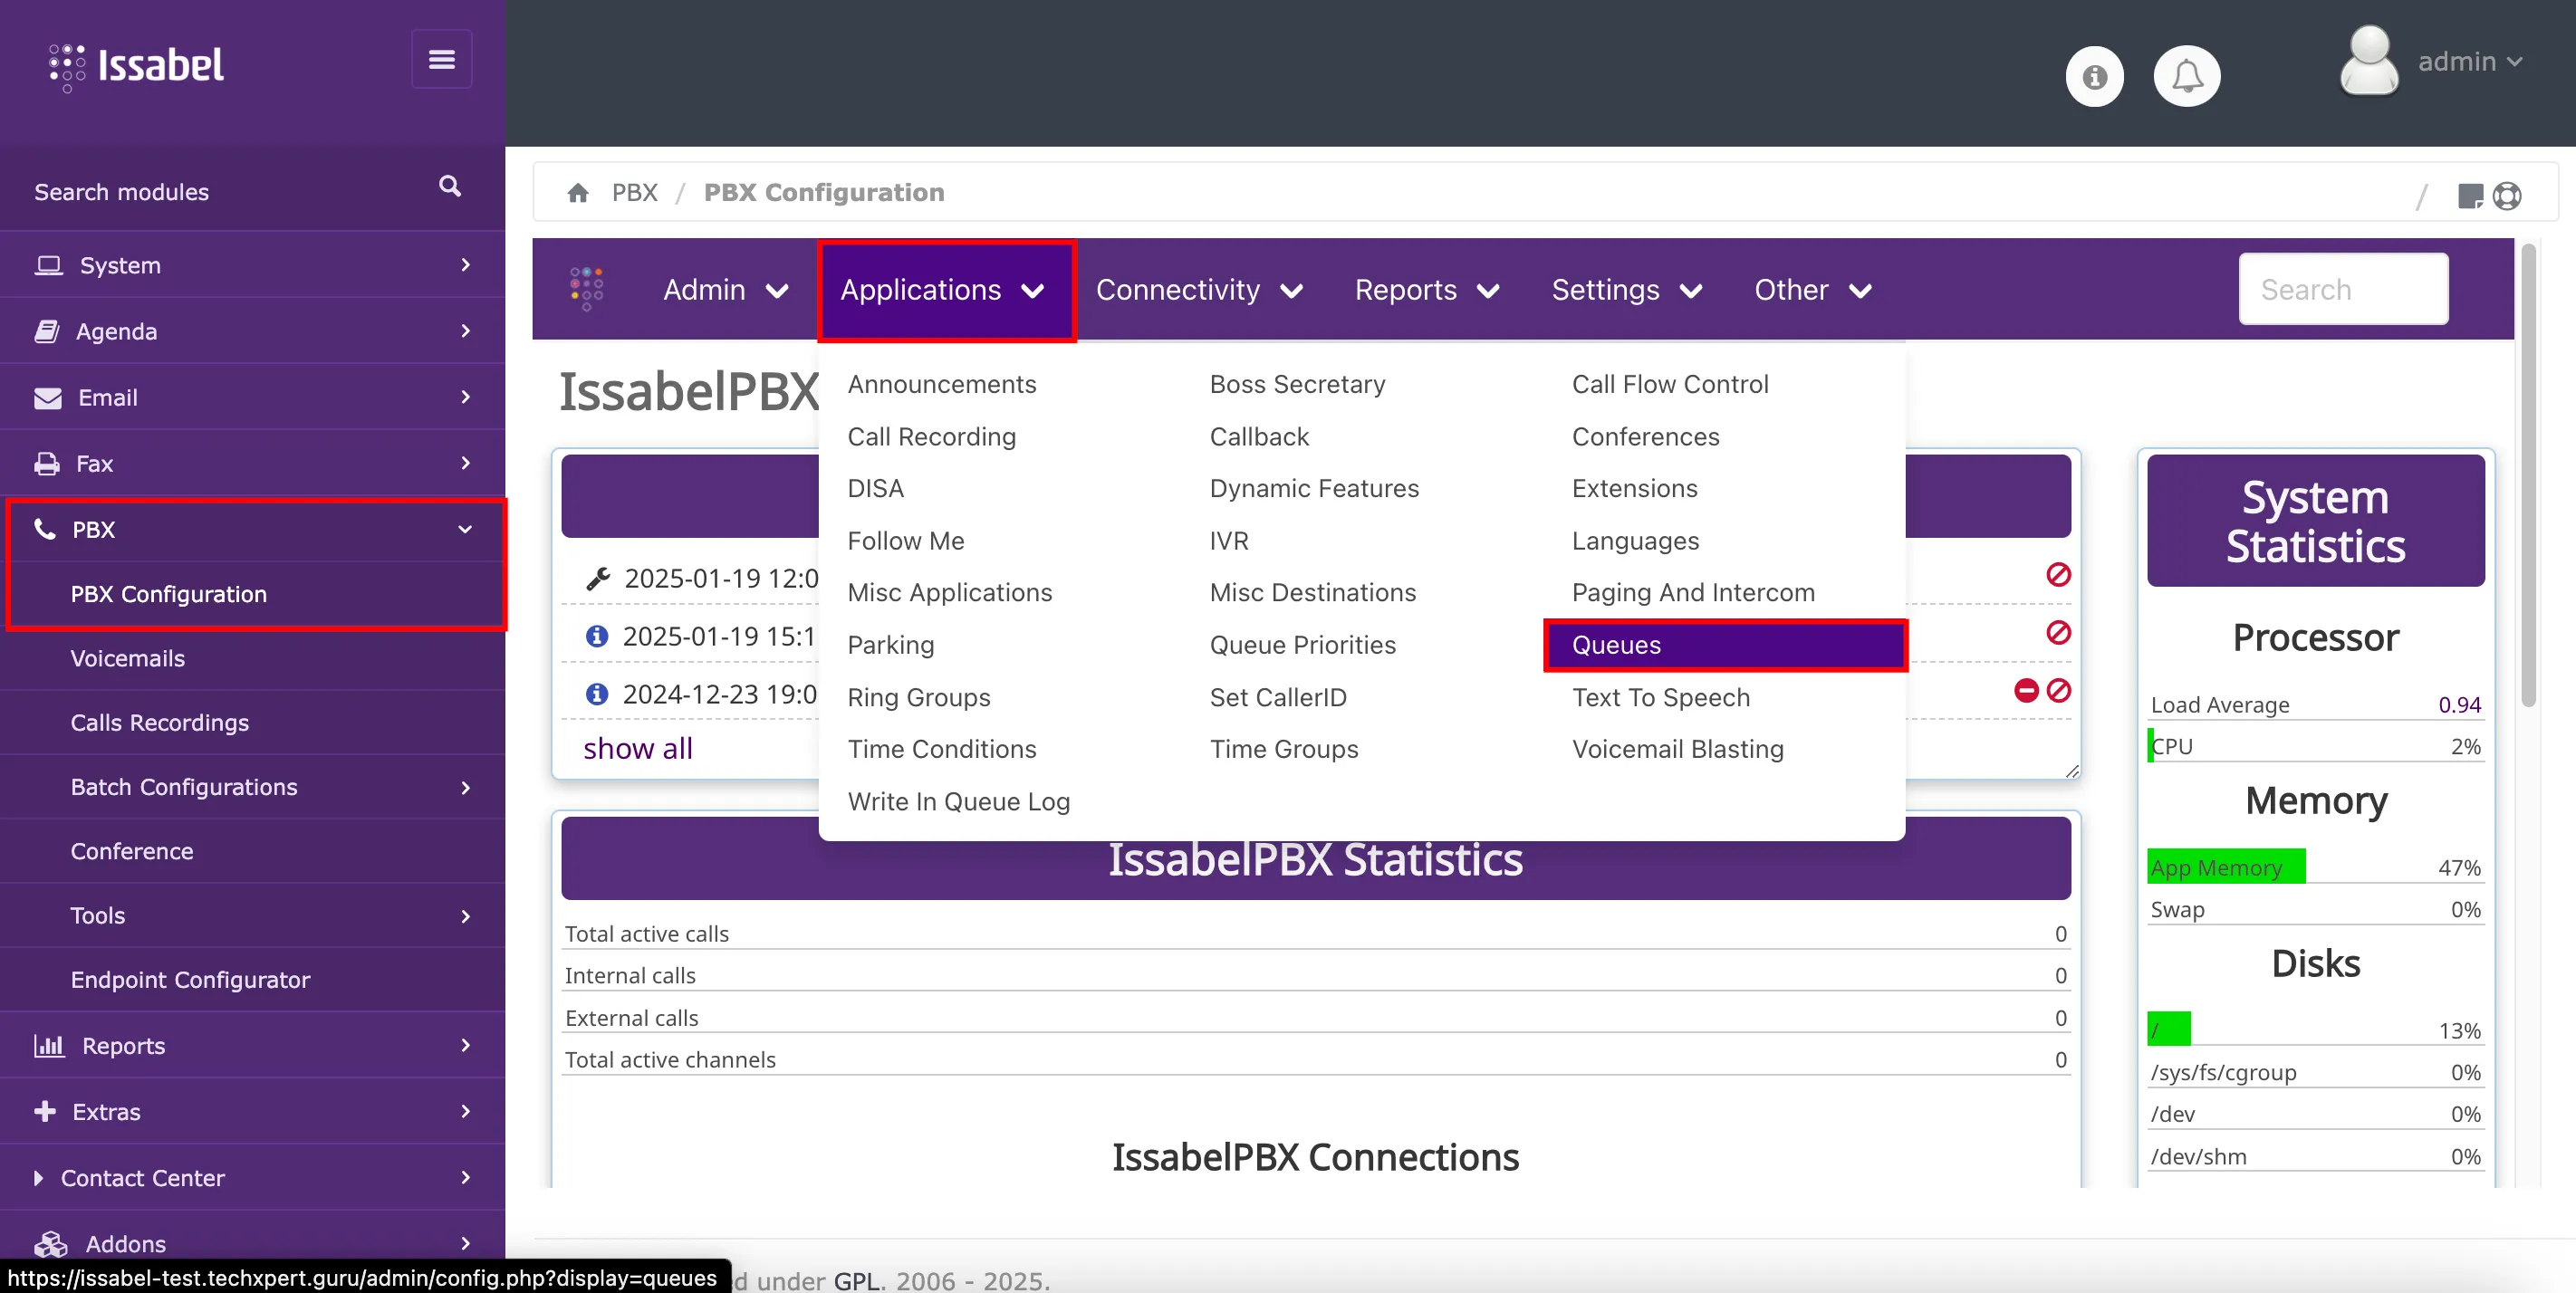Image resolution: width=2576 pixels, height=1293 pixels.
Task: Open the admin account dropdown
Action: click(2470, 61)
